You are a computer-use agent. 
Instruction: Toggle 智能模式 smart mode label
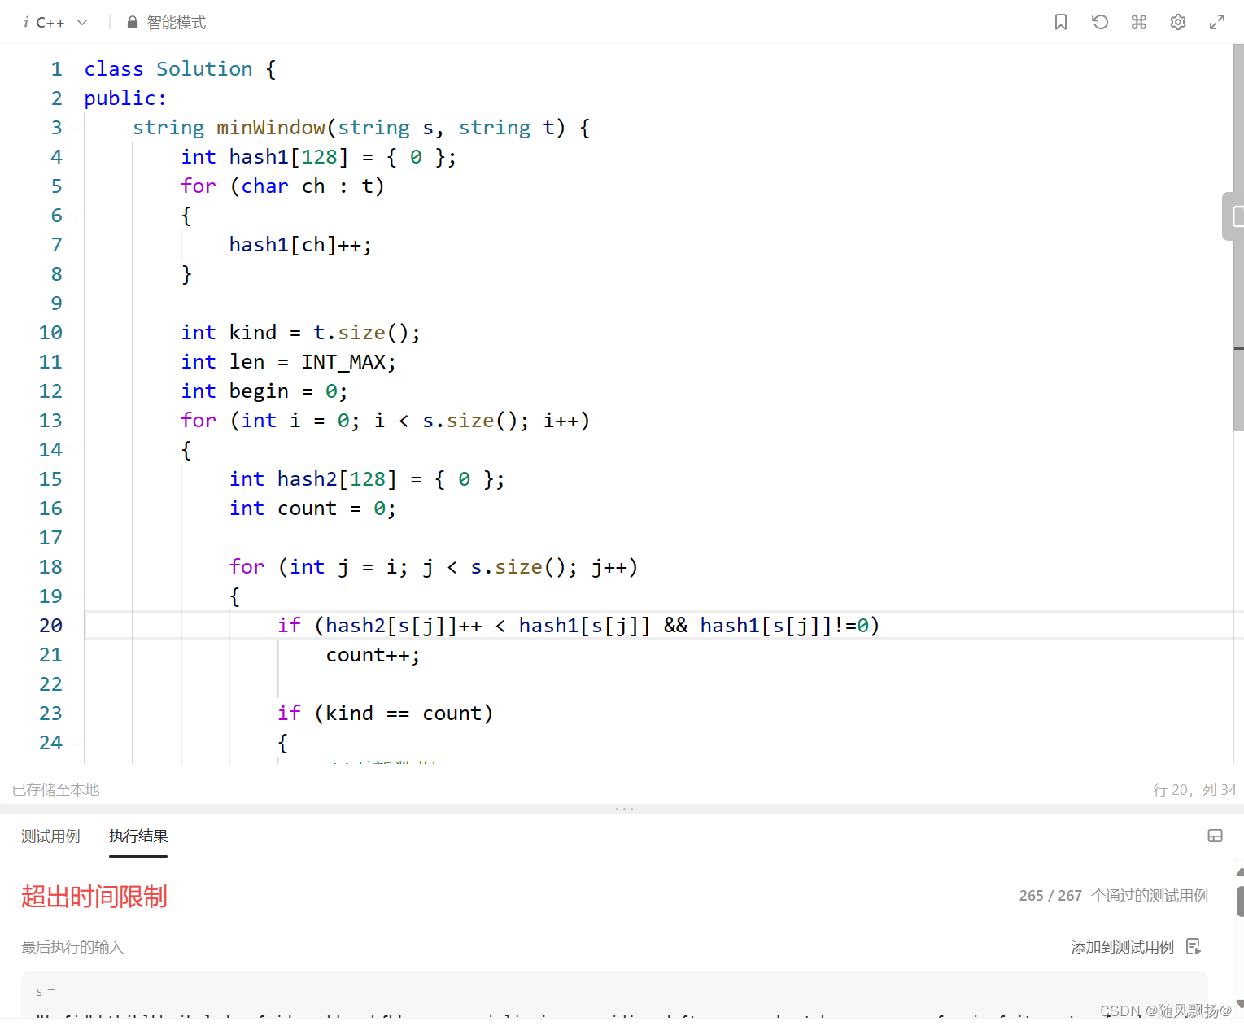tap(177, 23)
